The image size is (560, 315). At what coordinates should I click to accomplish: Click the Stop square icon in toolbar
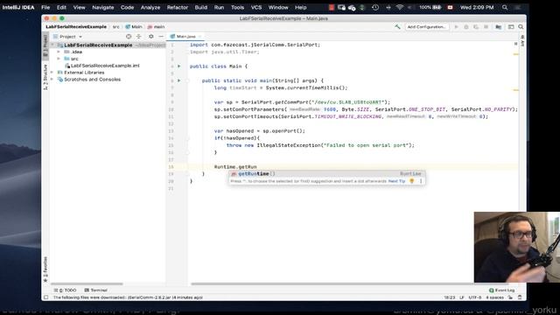click(486, 27)
